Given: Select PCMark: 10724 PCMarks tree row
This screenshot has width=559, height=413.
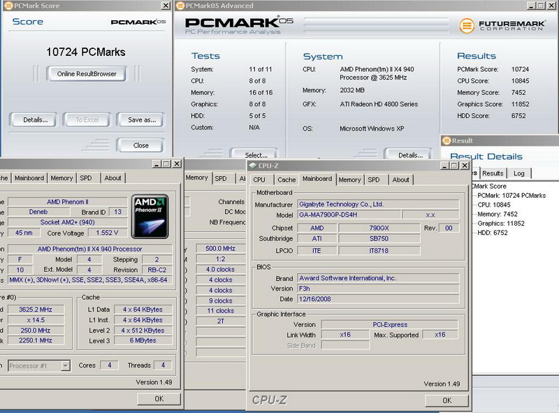Looking at the screenshot, I should click(x=511, y=196).
